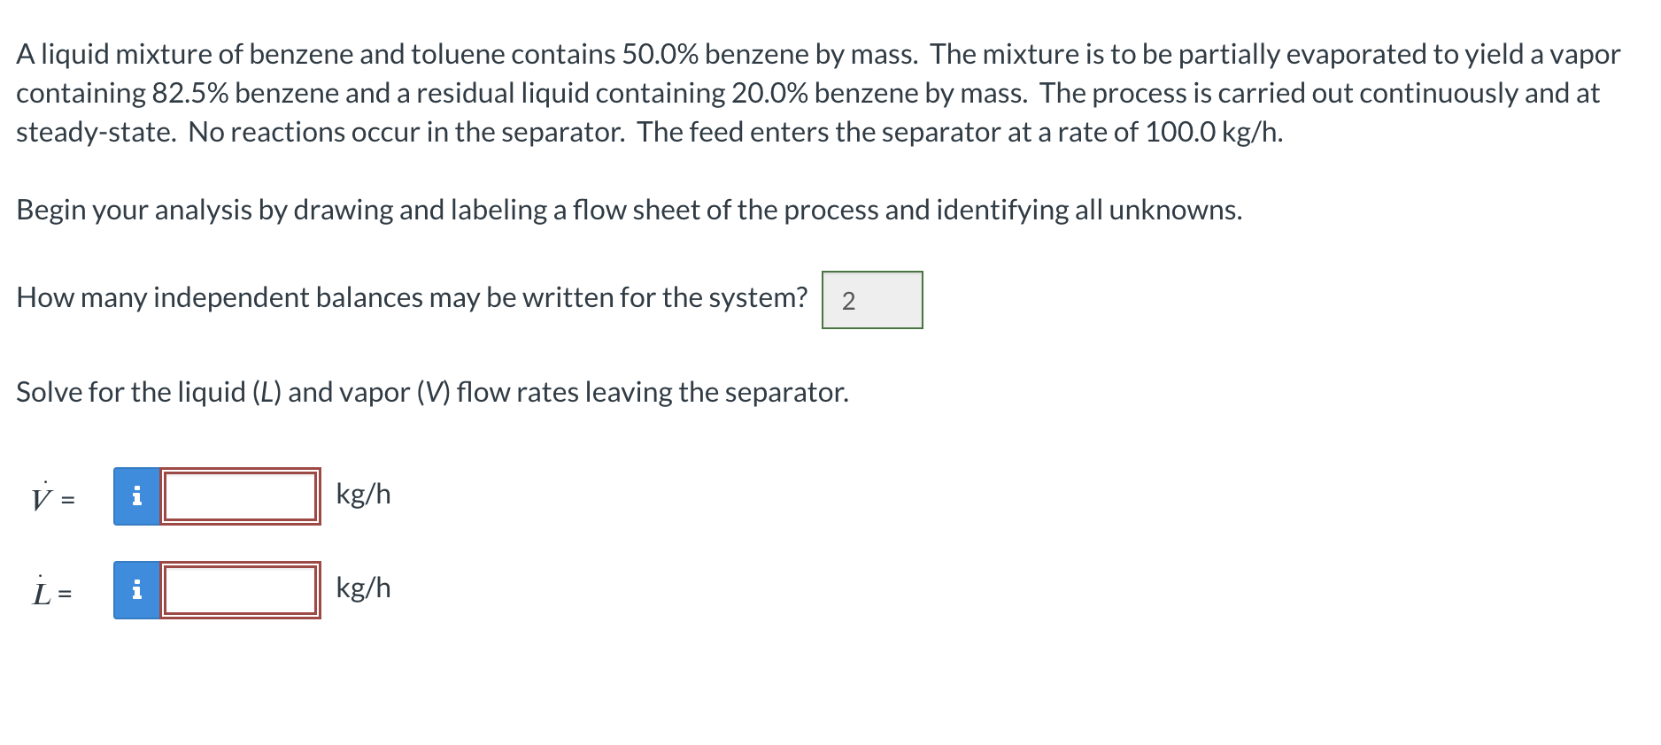1661x745 pixels.
Task: Click the kg/h label beside the L field
Action: [x=363, y=587]
